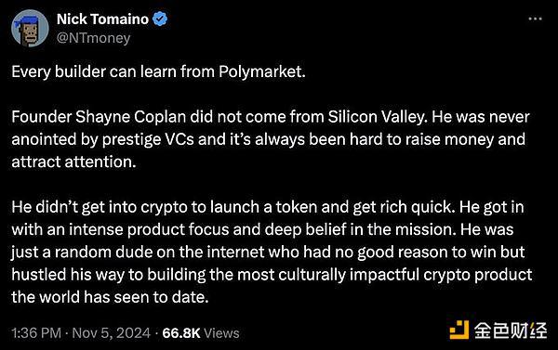558x350 pixels.
Task: Click the 'attract attention.' line
Action: pos(73,162)
